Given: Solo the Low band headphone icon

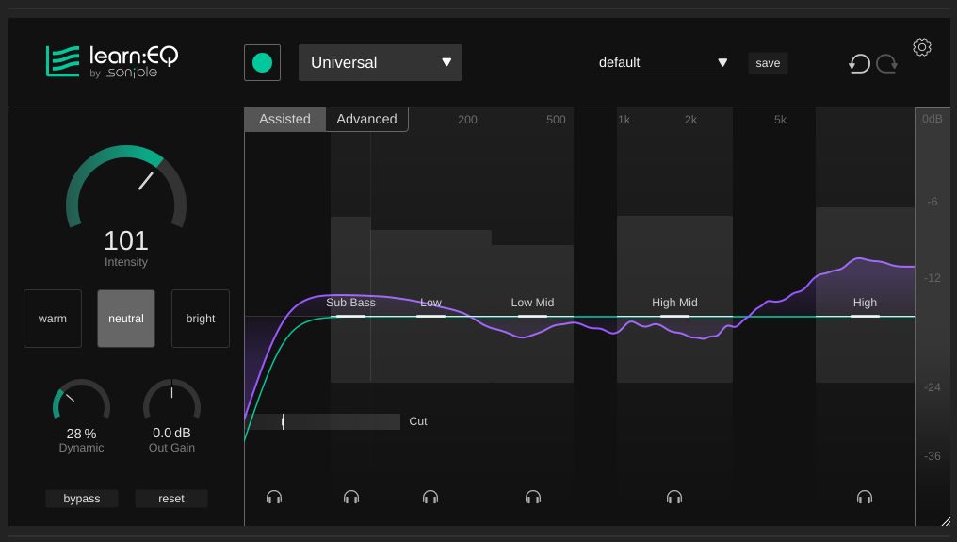Looking at the screenshot, I should pos(430,497).
